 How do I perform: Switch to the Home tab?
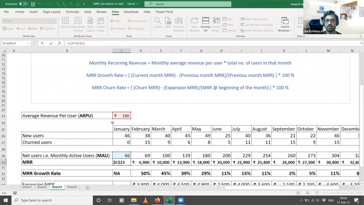(20, 12)
